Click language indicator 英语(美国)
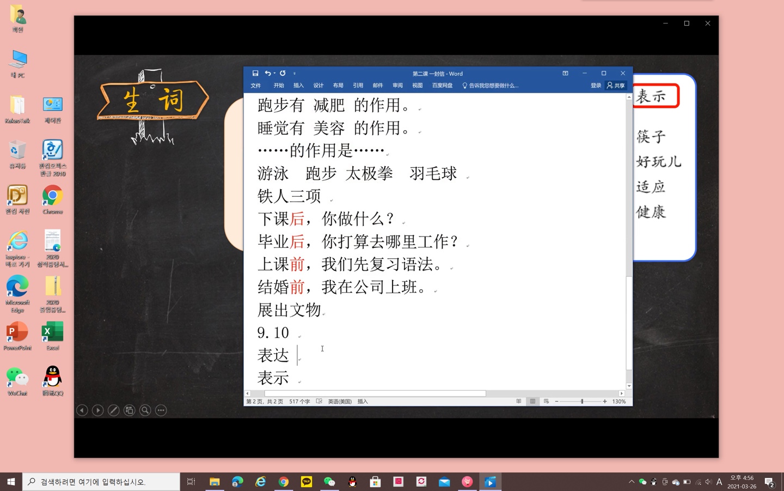Image resolution: width=784 pixels, height=491 pixels. pyautogui.click(x=340, y=402)
